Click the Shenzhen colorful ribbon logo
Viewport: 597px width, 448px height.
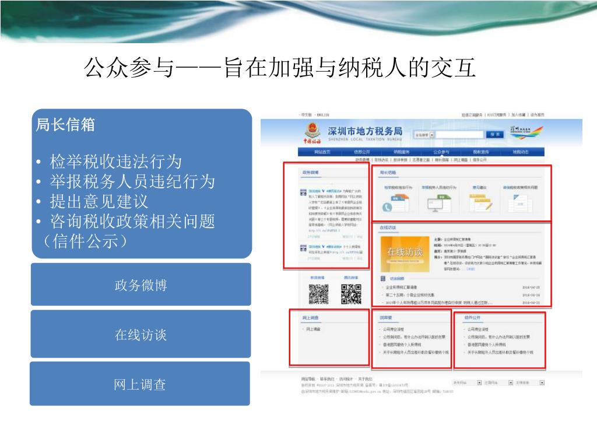(x=527, y=132)
